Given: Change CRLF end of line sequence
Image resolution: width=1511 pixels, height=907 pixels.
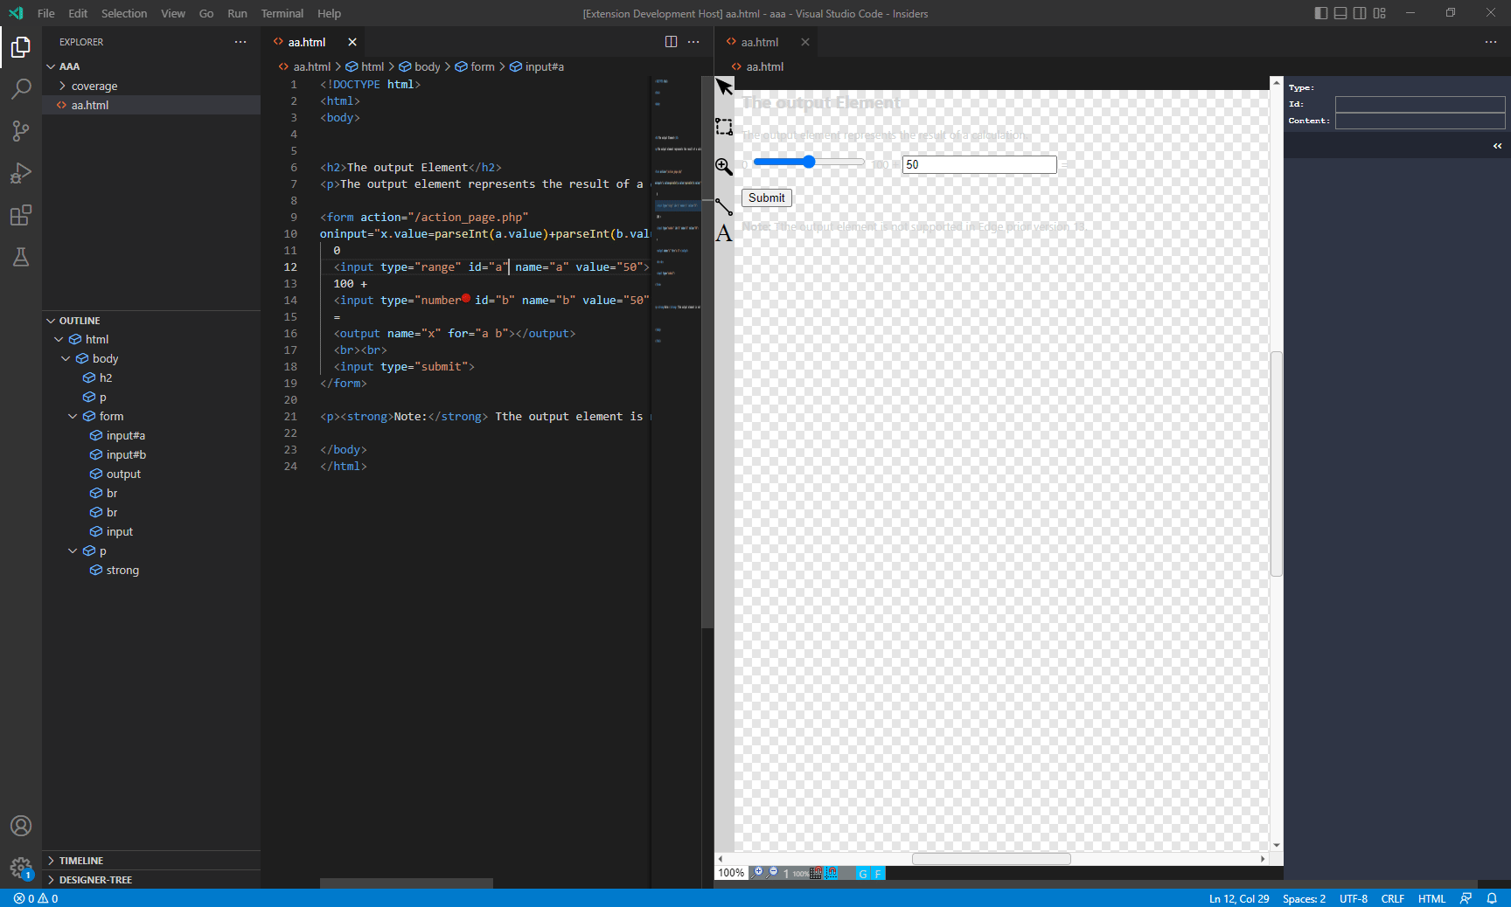Looking at the screenshot, I should [1392, 898].
